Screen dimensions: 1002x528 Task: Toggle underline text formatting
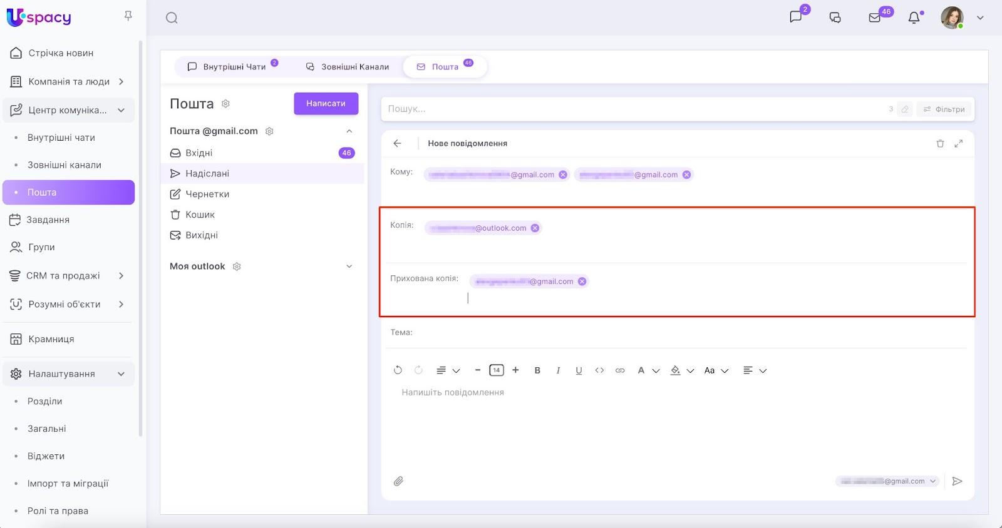pos(579,370)
